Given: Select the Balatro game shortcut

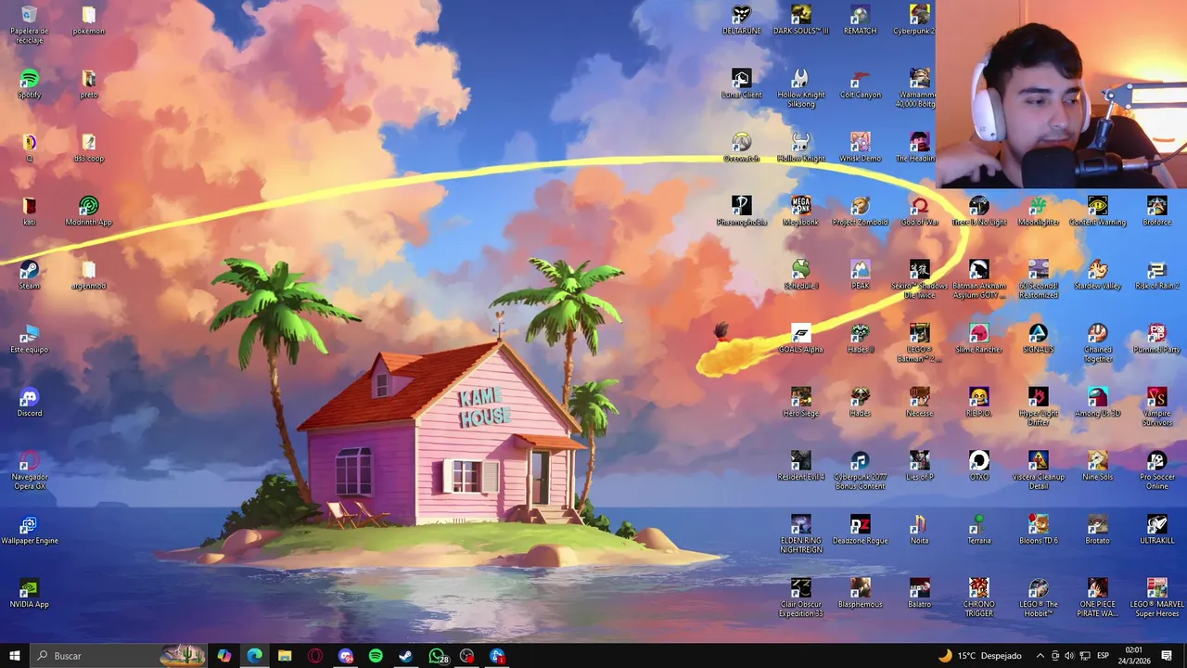Looking at the screenshot, I should coord(919,594).
